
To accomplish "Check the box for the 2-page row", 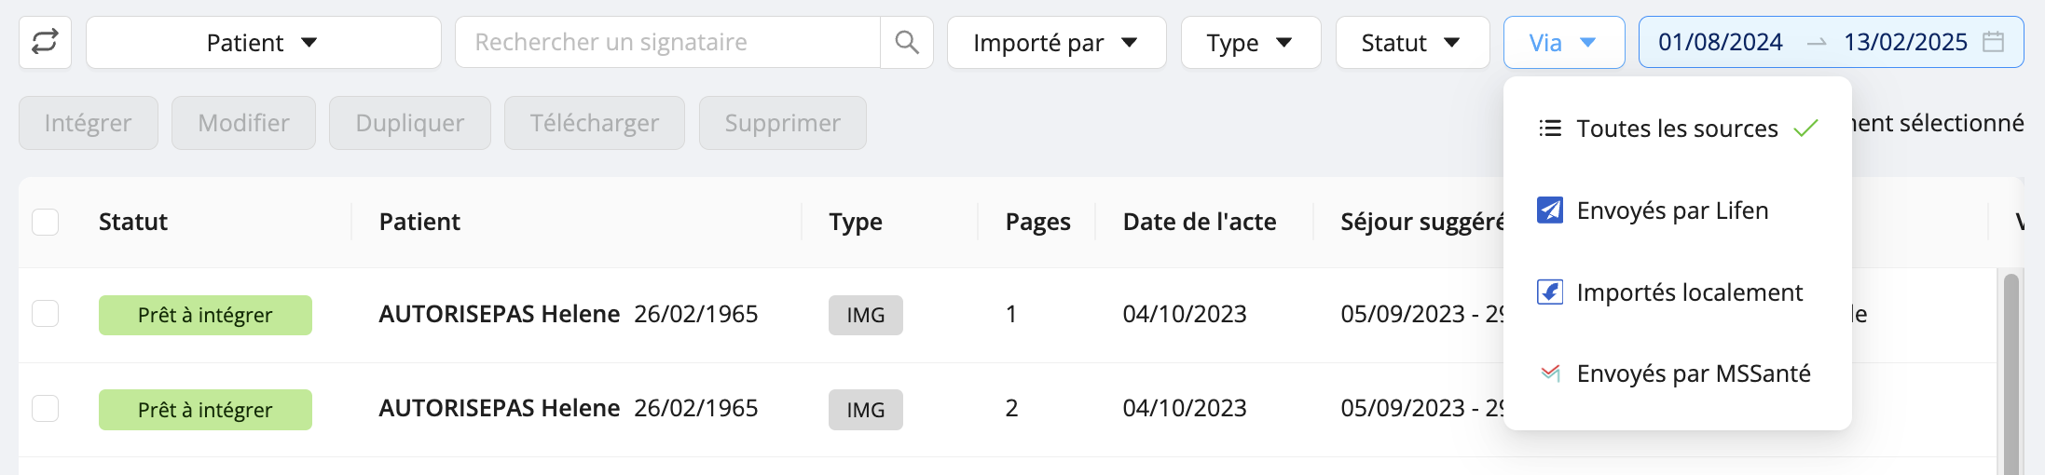I will (46, 408).
